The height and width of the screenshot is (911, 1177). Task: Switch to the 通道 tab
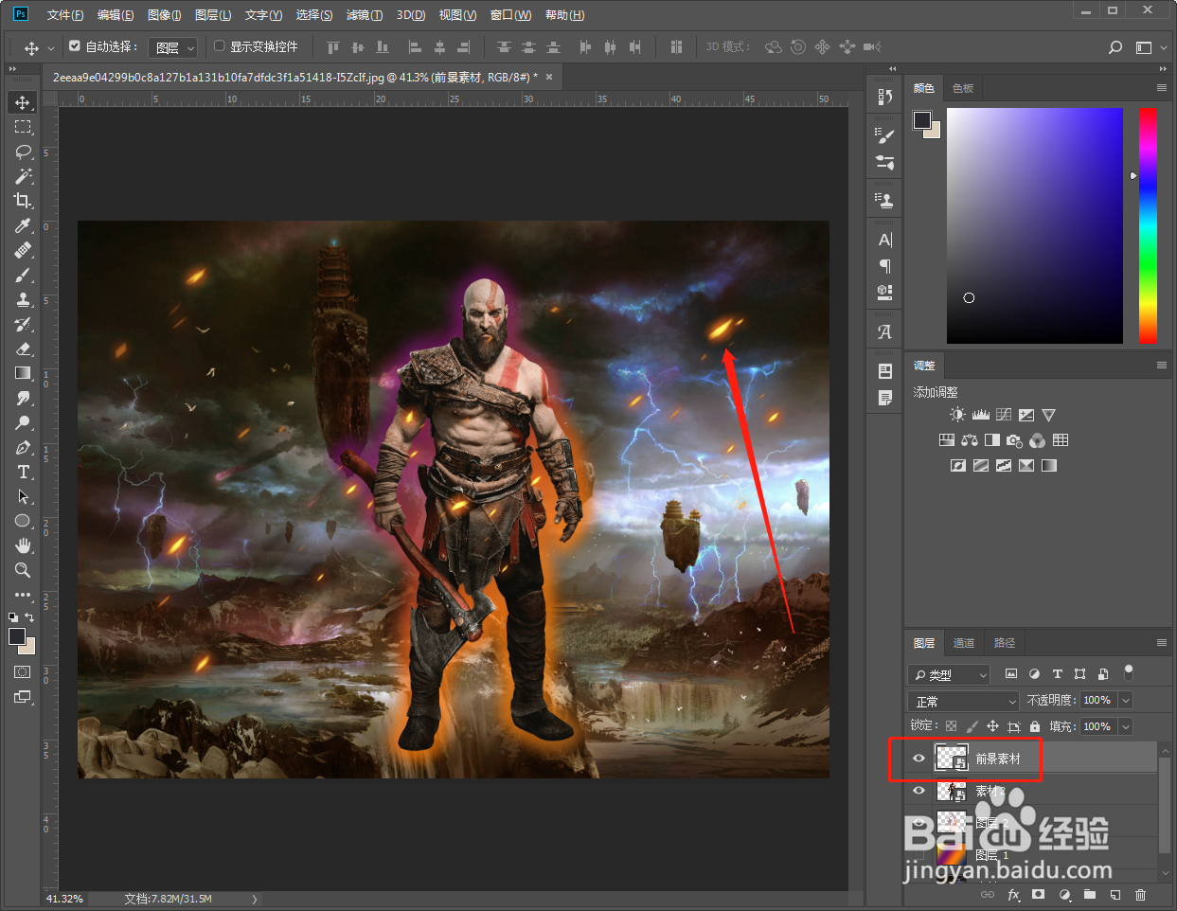[x=964, y=643]
